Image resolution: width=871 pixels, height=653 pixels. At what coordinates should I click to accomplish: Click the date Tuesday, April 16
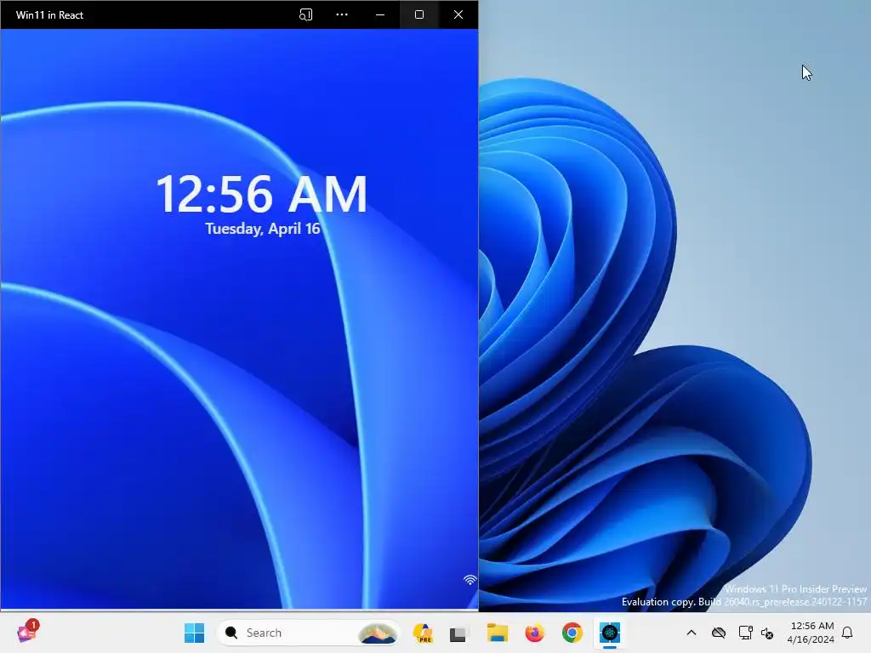click(263, 229)
